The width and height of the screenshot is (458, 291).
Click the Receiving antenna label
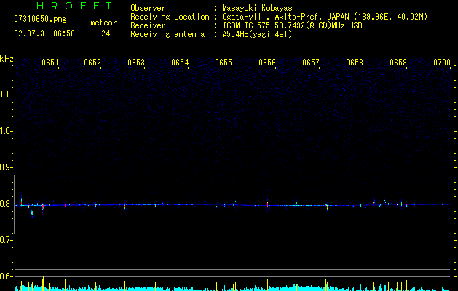click(x=167, y=34)
